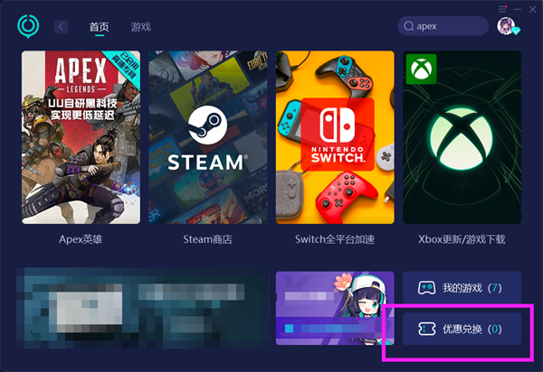Click the Steam商店 label
Screen dimensions: 543x372
point(208,239)
